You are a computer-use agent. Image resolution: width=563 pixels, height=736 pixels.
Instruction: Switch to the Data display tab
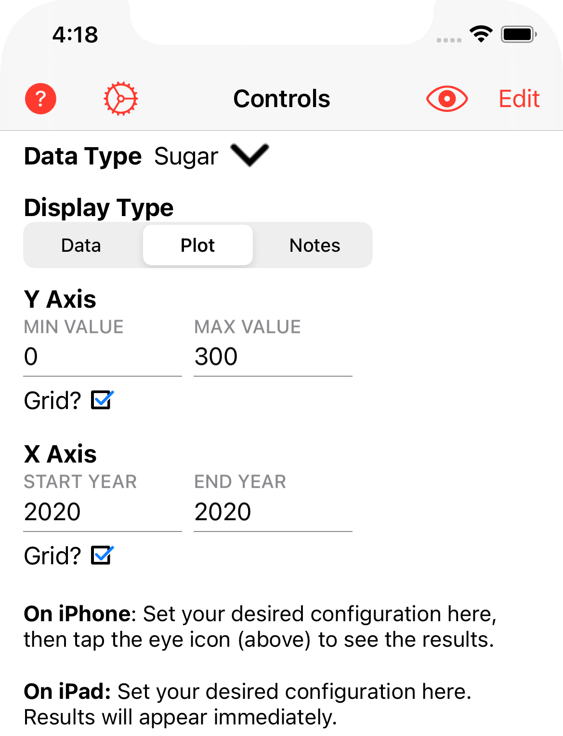[x=81, y=245]
